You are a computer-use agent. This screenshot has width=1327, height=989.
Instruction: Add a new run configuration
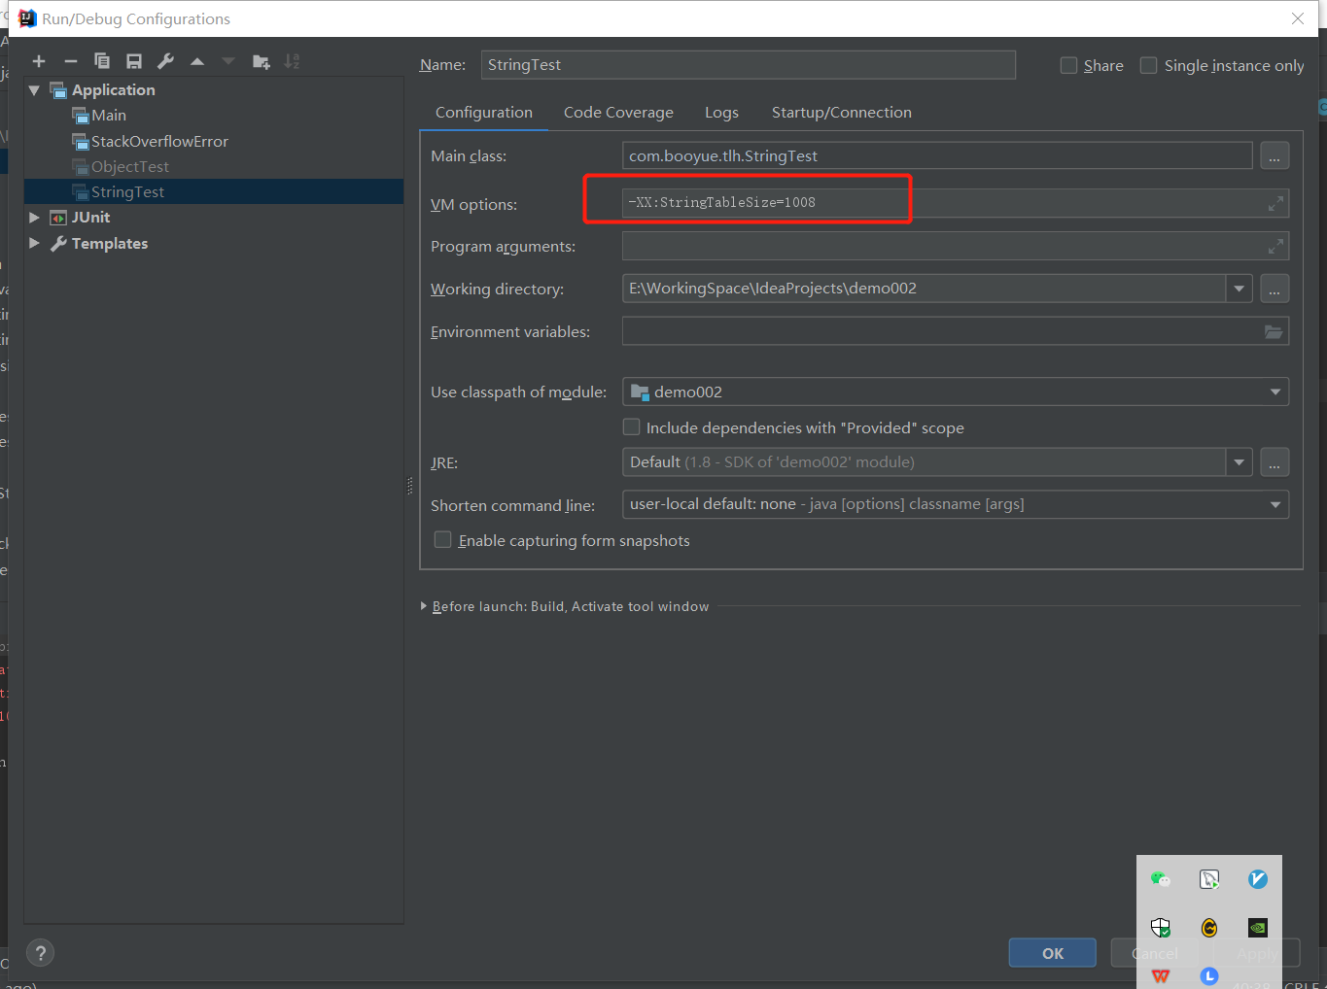point(39,60)
